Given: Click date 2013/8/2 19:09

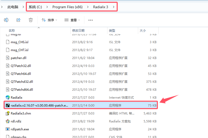Looking at the screenshot, I should (83, 121).
